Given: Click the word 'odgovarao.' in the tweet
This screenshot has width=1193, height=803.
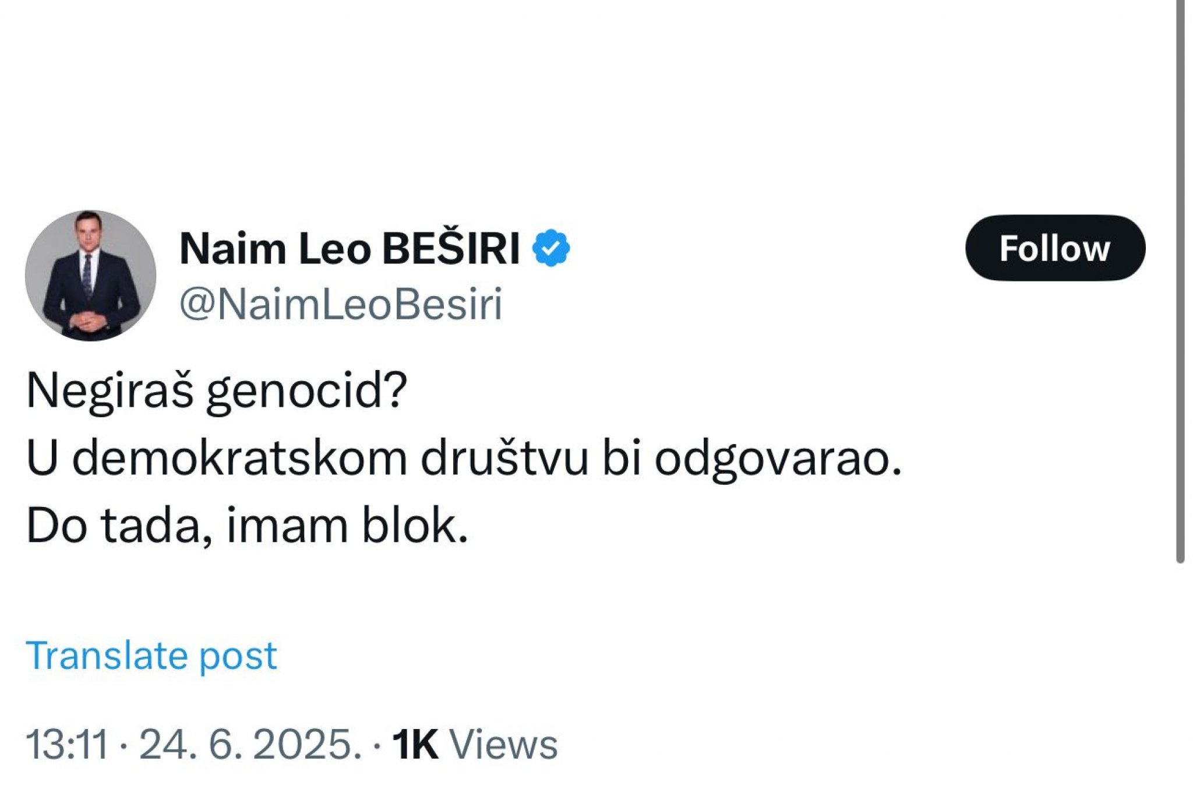Looking at the screenshot, I should (x=778, y=458).
